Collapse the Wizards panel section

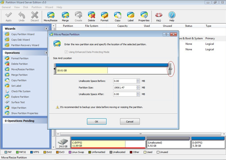click(x=46, y=28)
